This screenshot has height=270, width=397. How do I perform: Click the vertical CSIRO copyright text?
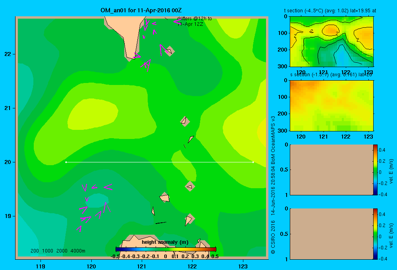click(273, 185)
